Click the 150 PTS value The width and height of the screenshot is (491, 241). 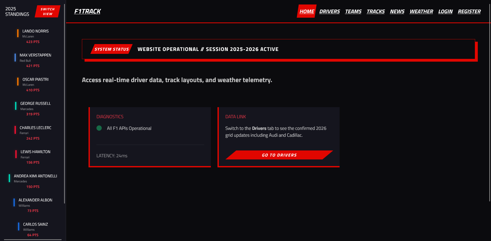tap(33, 187)
